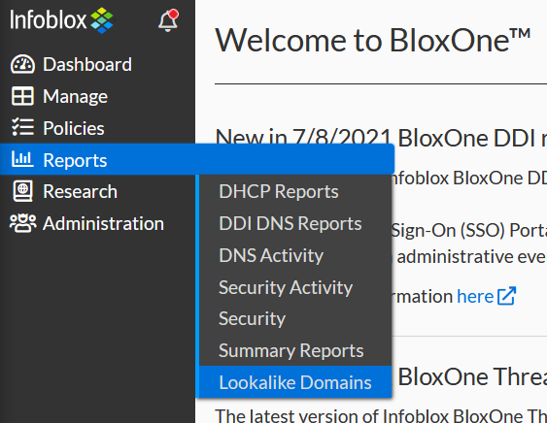
Task: Click the Reports bar chart icon
Action: click(22, 159)
